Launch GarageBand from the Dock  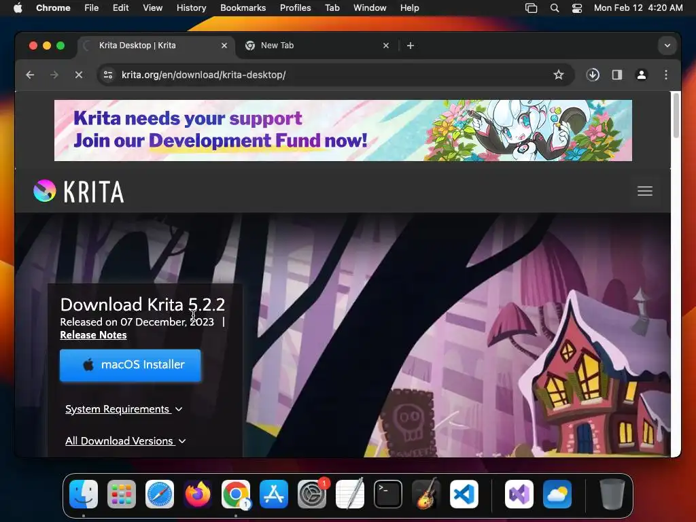click(426, 494)
